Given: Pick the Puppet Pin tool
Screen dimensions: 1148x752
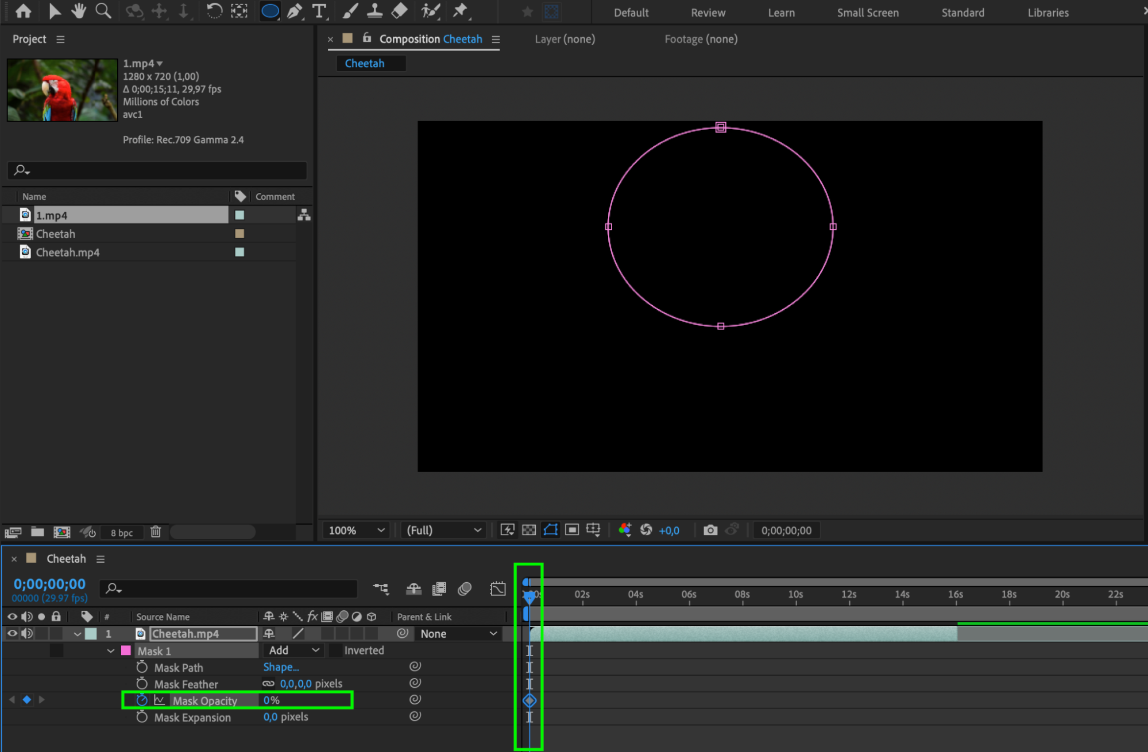Looking at the screenshot, I should click(x=460, y=11).
